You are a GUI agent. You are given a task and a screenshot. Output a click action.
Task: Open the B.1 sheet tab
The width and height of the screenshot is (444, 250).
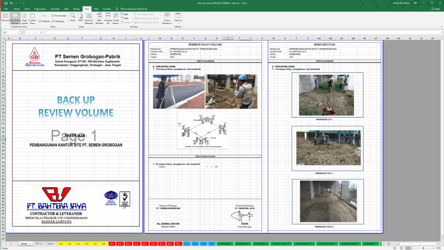coord(112,244)
